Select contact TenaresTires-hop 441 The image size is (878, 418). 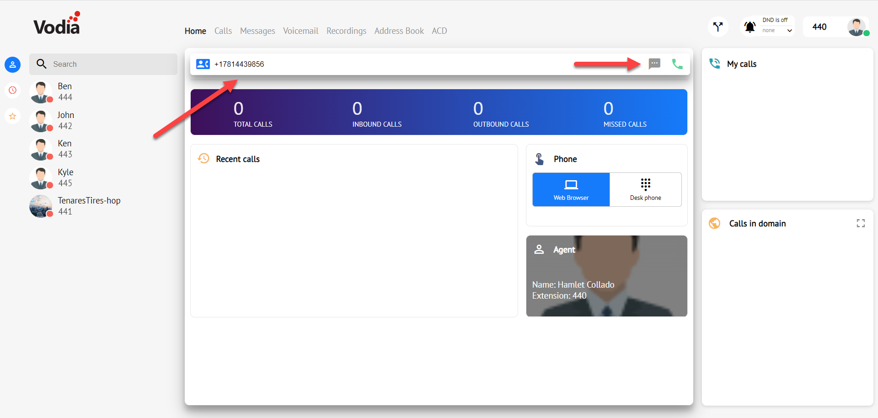(x=103, y=206)
